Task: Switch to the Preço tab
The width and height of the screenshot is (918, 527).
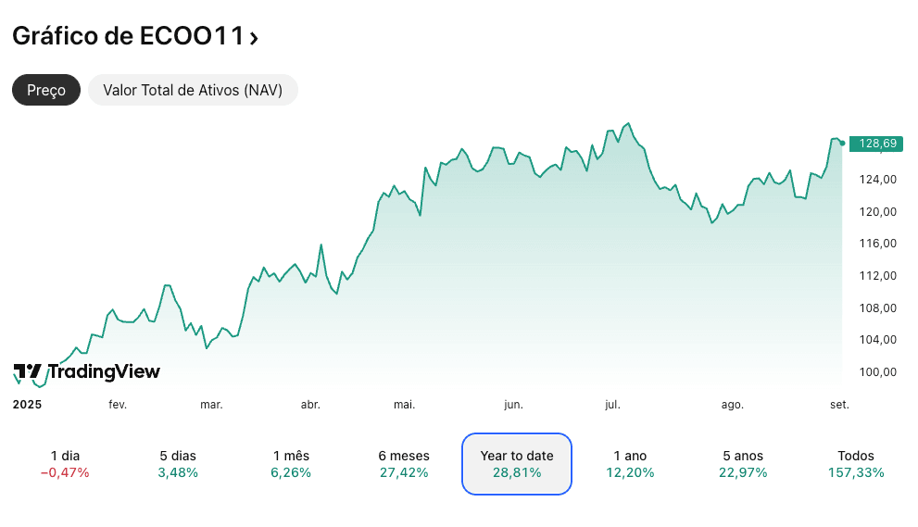Action: [46, 90]
